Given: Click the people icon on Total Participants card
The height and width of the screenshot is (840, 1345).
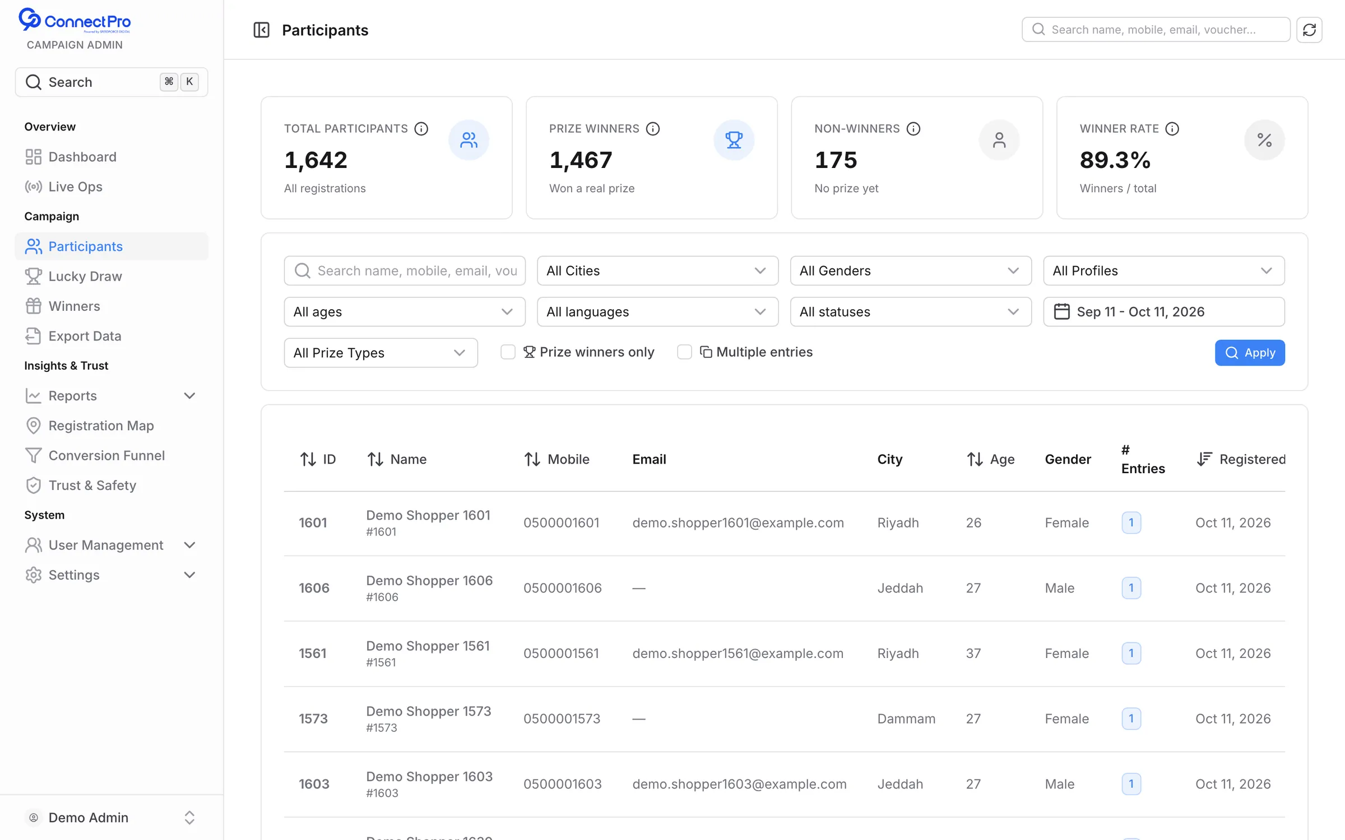Looking at the screenshot, I should coord(469,140).
